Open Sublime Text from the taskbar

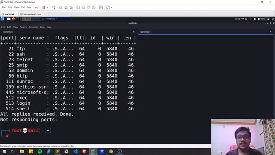58,151
